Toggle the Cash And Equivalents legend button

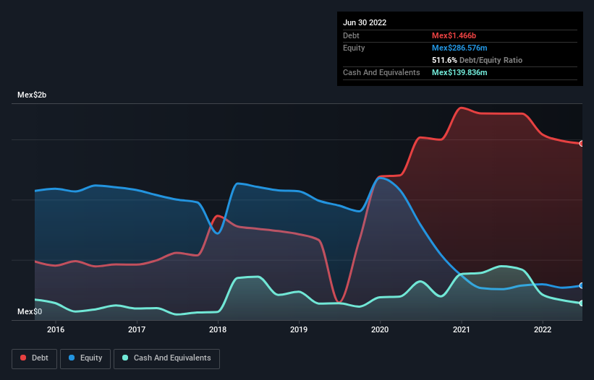pyautogui.click(x=166, y=358)
